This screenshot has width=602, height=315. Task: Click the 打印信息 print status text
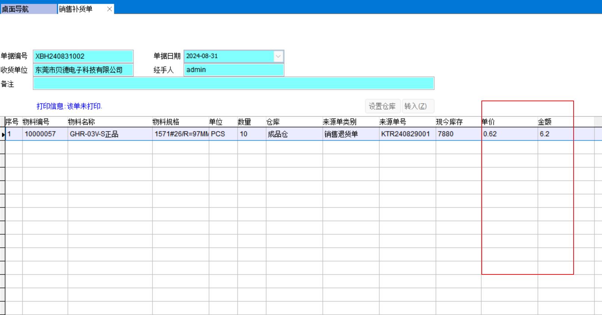[x=69, y=106]
